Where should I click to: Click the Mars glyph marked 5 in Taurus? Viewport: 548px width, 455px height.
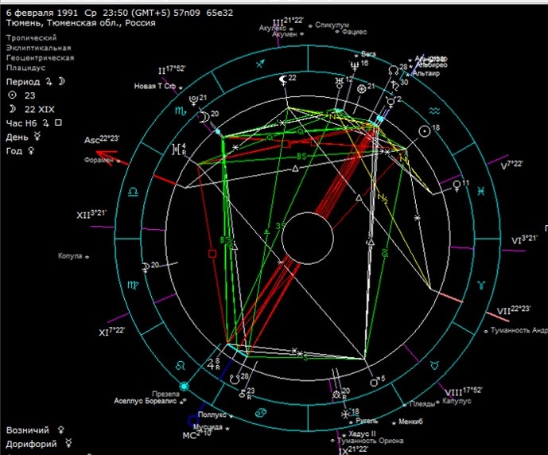375,382
